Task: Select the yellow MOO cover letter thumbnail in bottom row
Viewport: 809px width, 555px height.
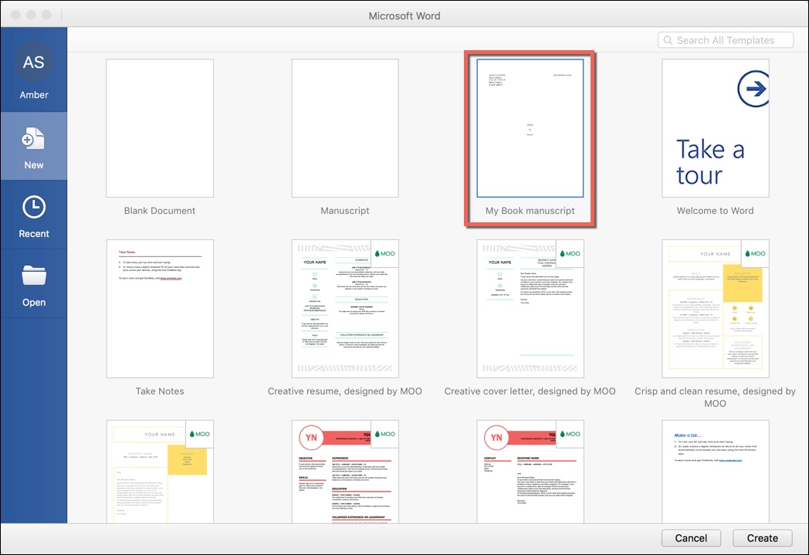Action: (160, 472)
